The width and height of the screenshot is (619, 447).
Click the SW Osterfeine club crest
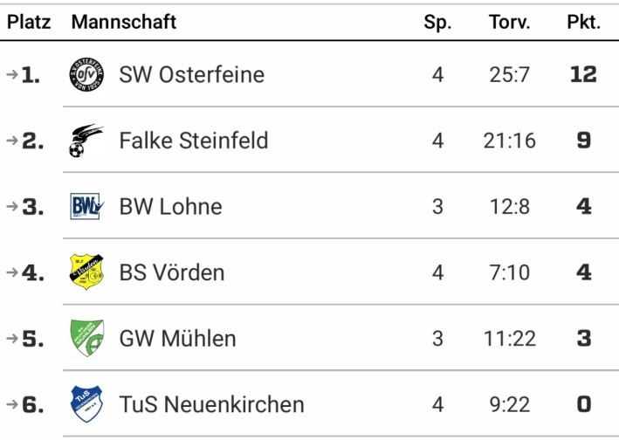(x=86, y=74)
